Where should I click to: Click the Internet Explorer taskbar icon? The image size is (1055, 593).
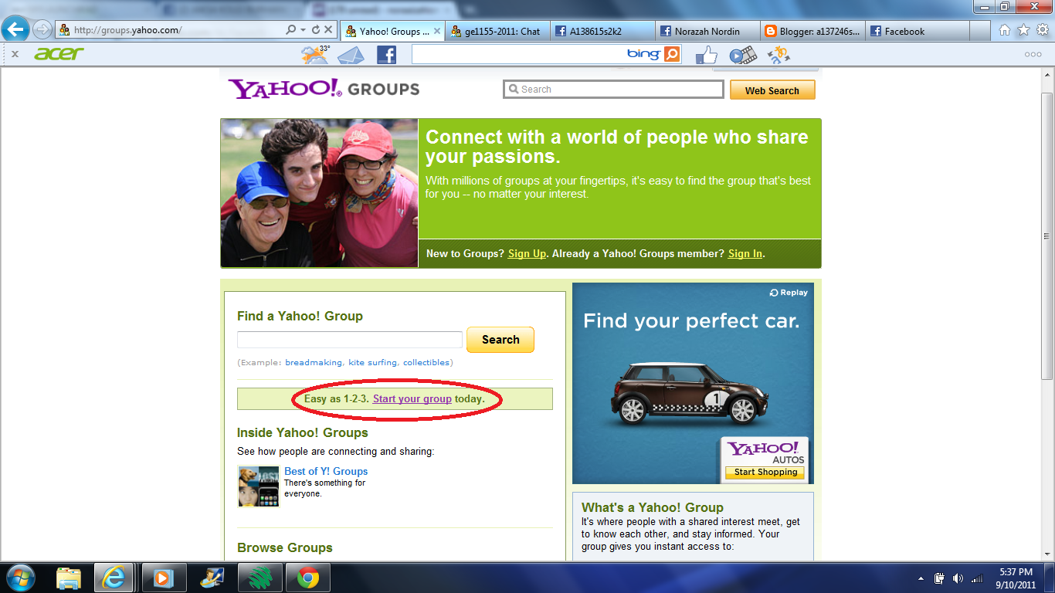click(114, 578)
